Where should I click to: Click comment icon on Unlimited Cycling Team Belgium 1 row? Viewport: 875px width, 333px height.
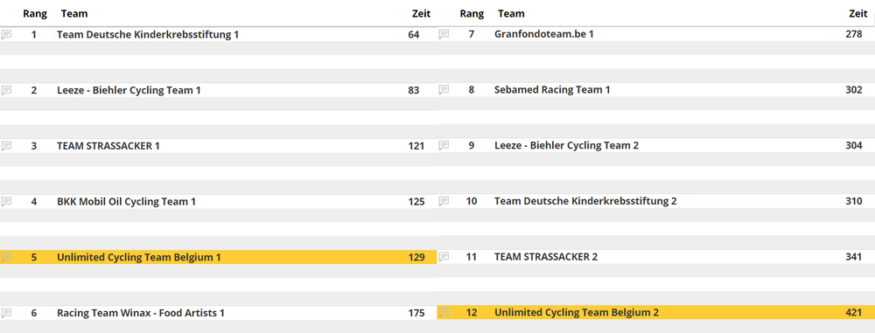[6, 258]
